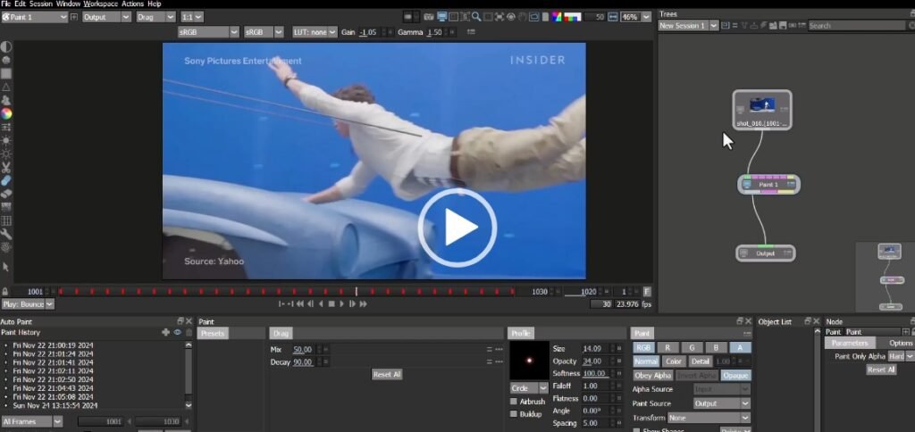Enable the Airbrush checkbox
This screenshot has height=432, width=915.
tap(514, 402)
